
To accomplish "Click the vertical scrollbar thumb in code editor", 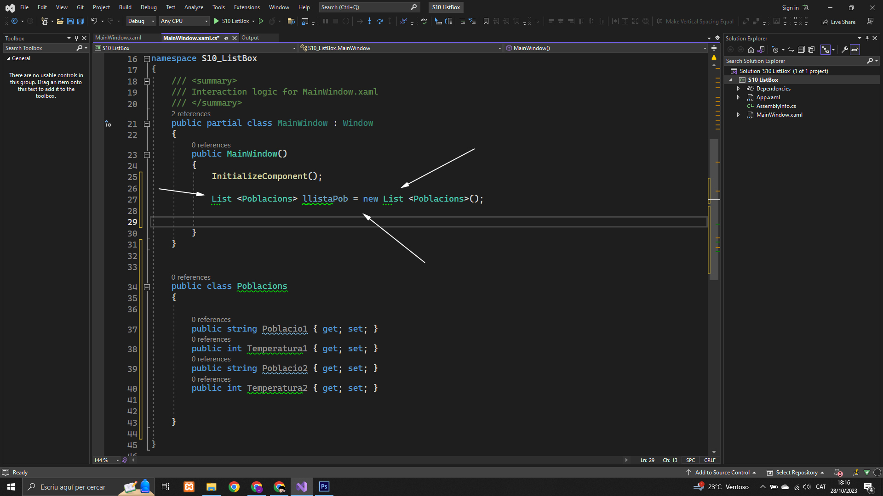I will coord(714,209).
